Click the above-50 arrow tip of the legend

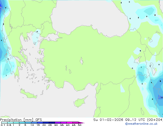[81, 123]
